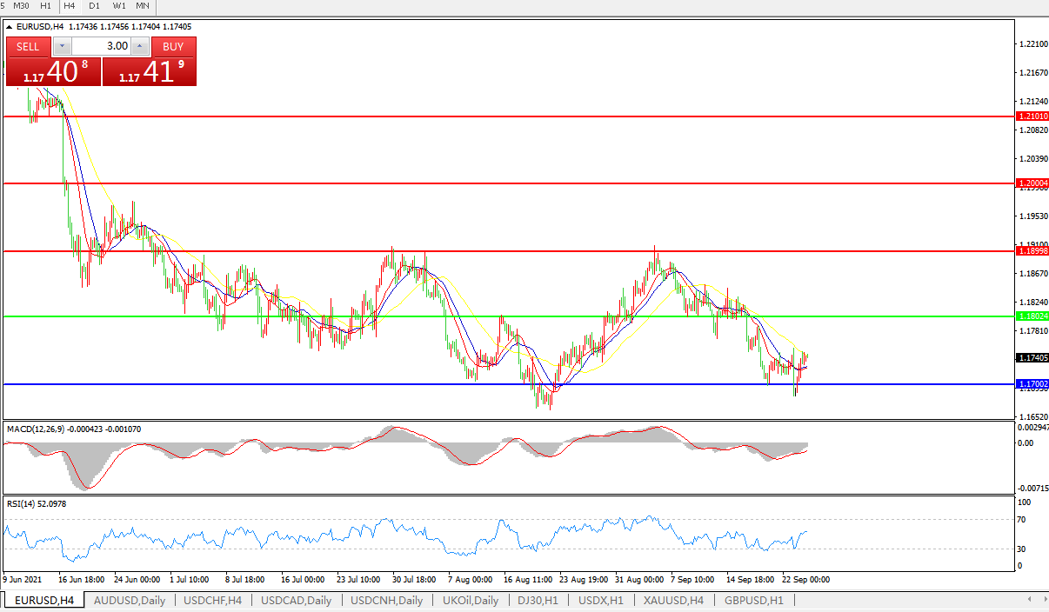Toggle the H4 timeframe button
The image size is (1049, 612).
pyautogui.click(x=70, y=5)
